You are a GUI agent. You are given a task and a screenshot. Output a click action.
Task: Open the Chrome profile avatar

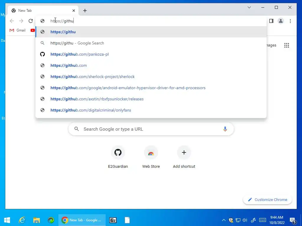click(281, 21)
